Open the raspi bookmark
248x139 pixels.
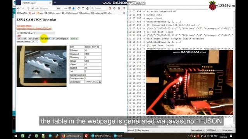(40, 13)
